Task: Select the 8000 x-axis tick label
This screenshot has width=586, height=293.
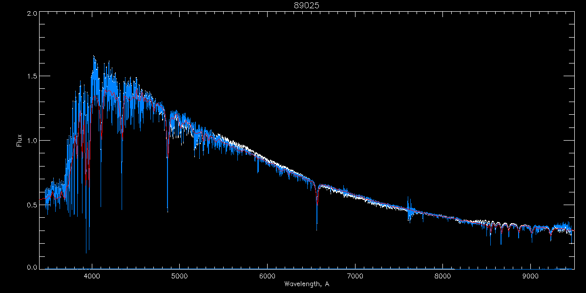Action: coord(443,275)
